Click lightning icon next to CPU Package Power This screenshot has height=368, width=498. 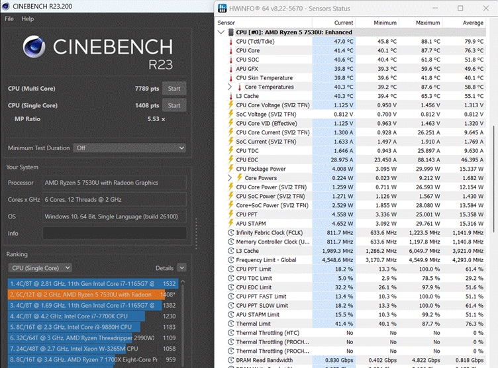(231, 169)
